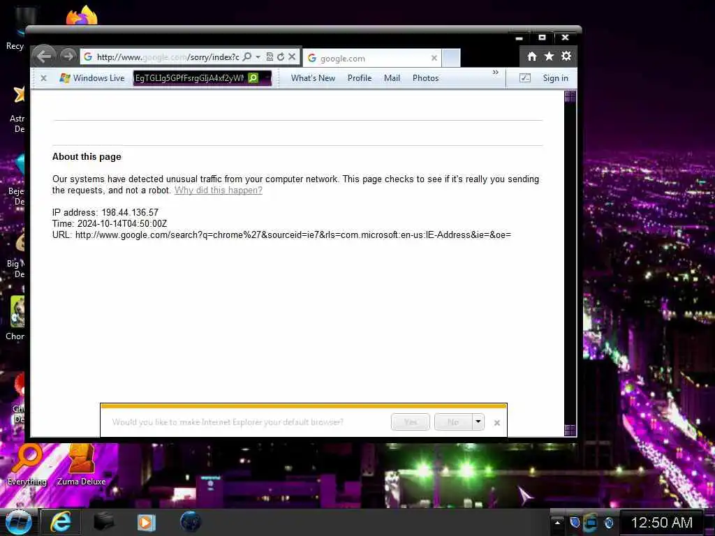Show hidden tray icons arrow
The image size is (715, 536).
click(x=557, y=523)
